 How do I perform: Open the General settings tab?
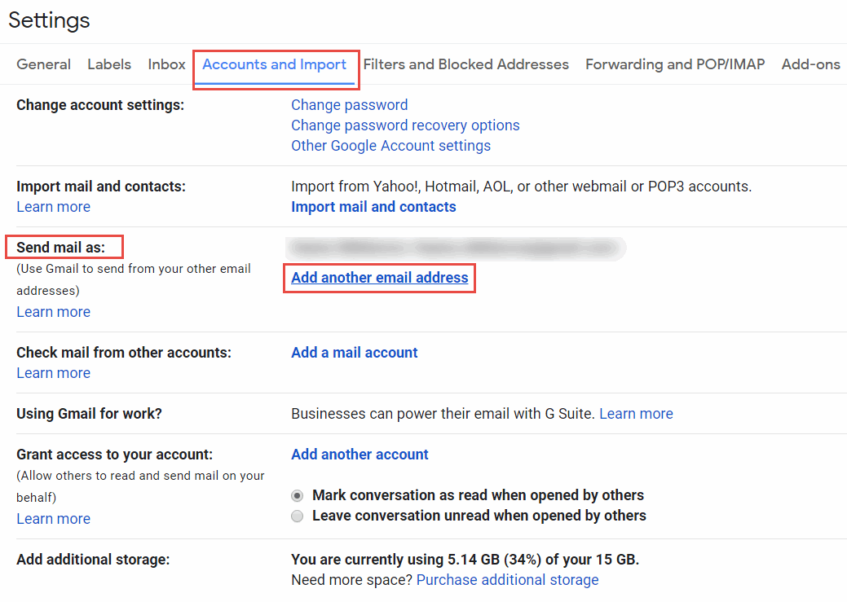click(44, 64)
